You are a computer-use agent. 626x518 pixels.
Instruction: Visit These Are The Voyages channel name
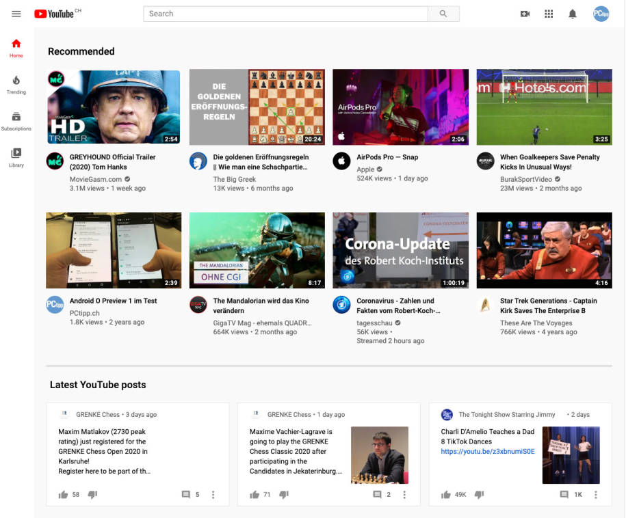coord(536,323)
